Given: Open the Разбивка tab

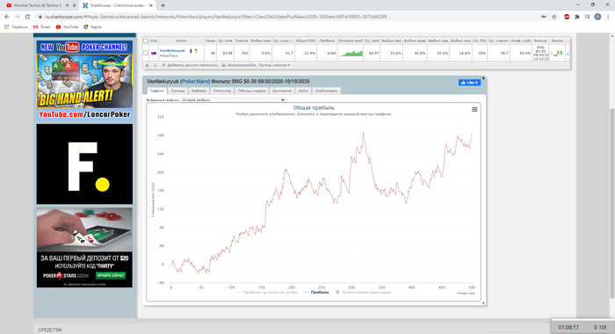Looking at the screenshot, I should click(199, 91).
